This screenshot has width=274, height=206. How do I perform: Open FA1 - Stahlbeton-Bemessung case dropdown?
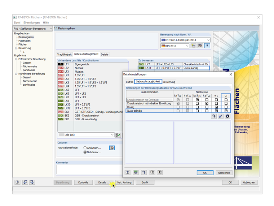click(50, 29)
